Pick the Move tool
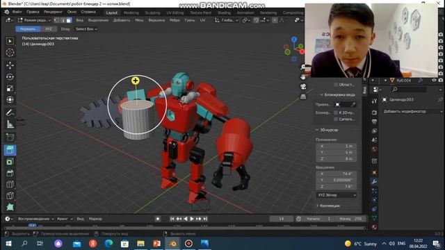 10,65
